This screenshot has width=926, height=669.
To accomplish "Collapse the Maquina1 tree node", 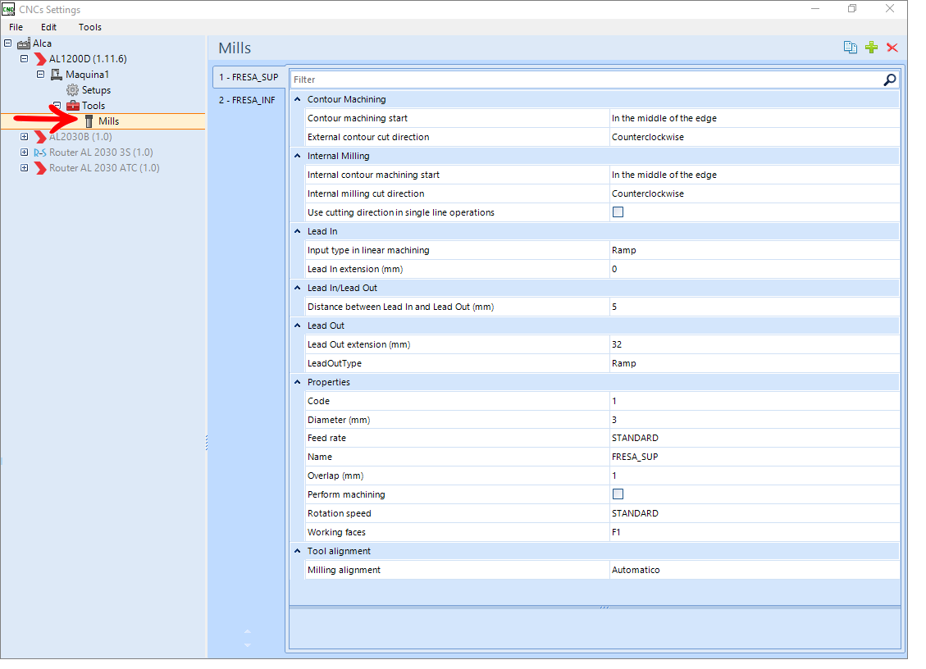I will [x=41, y=75].
